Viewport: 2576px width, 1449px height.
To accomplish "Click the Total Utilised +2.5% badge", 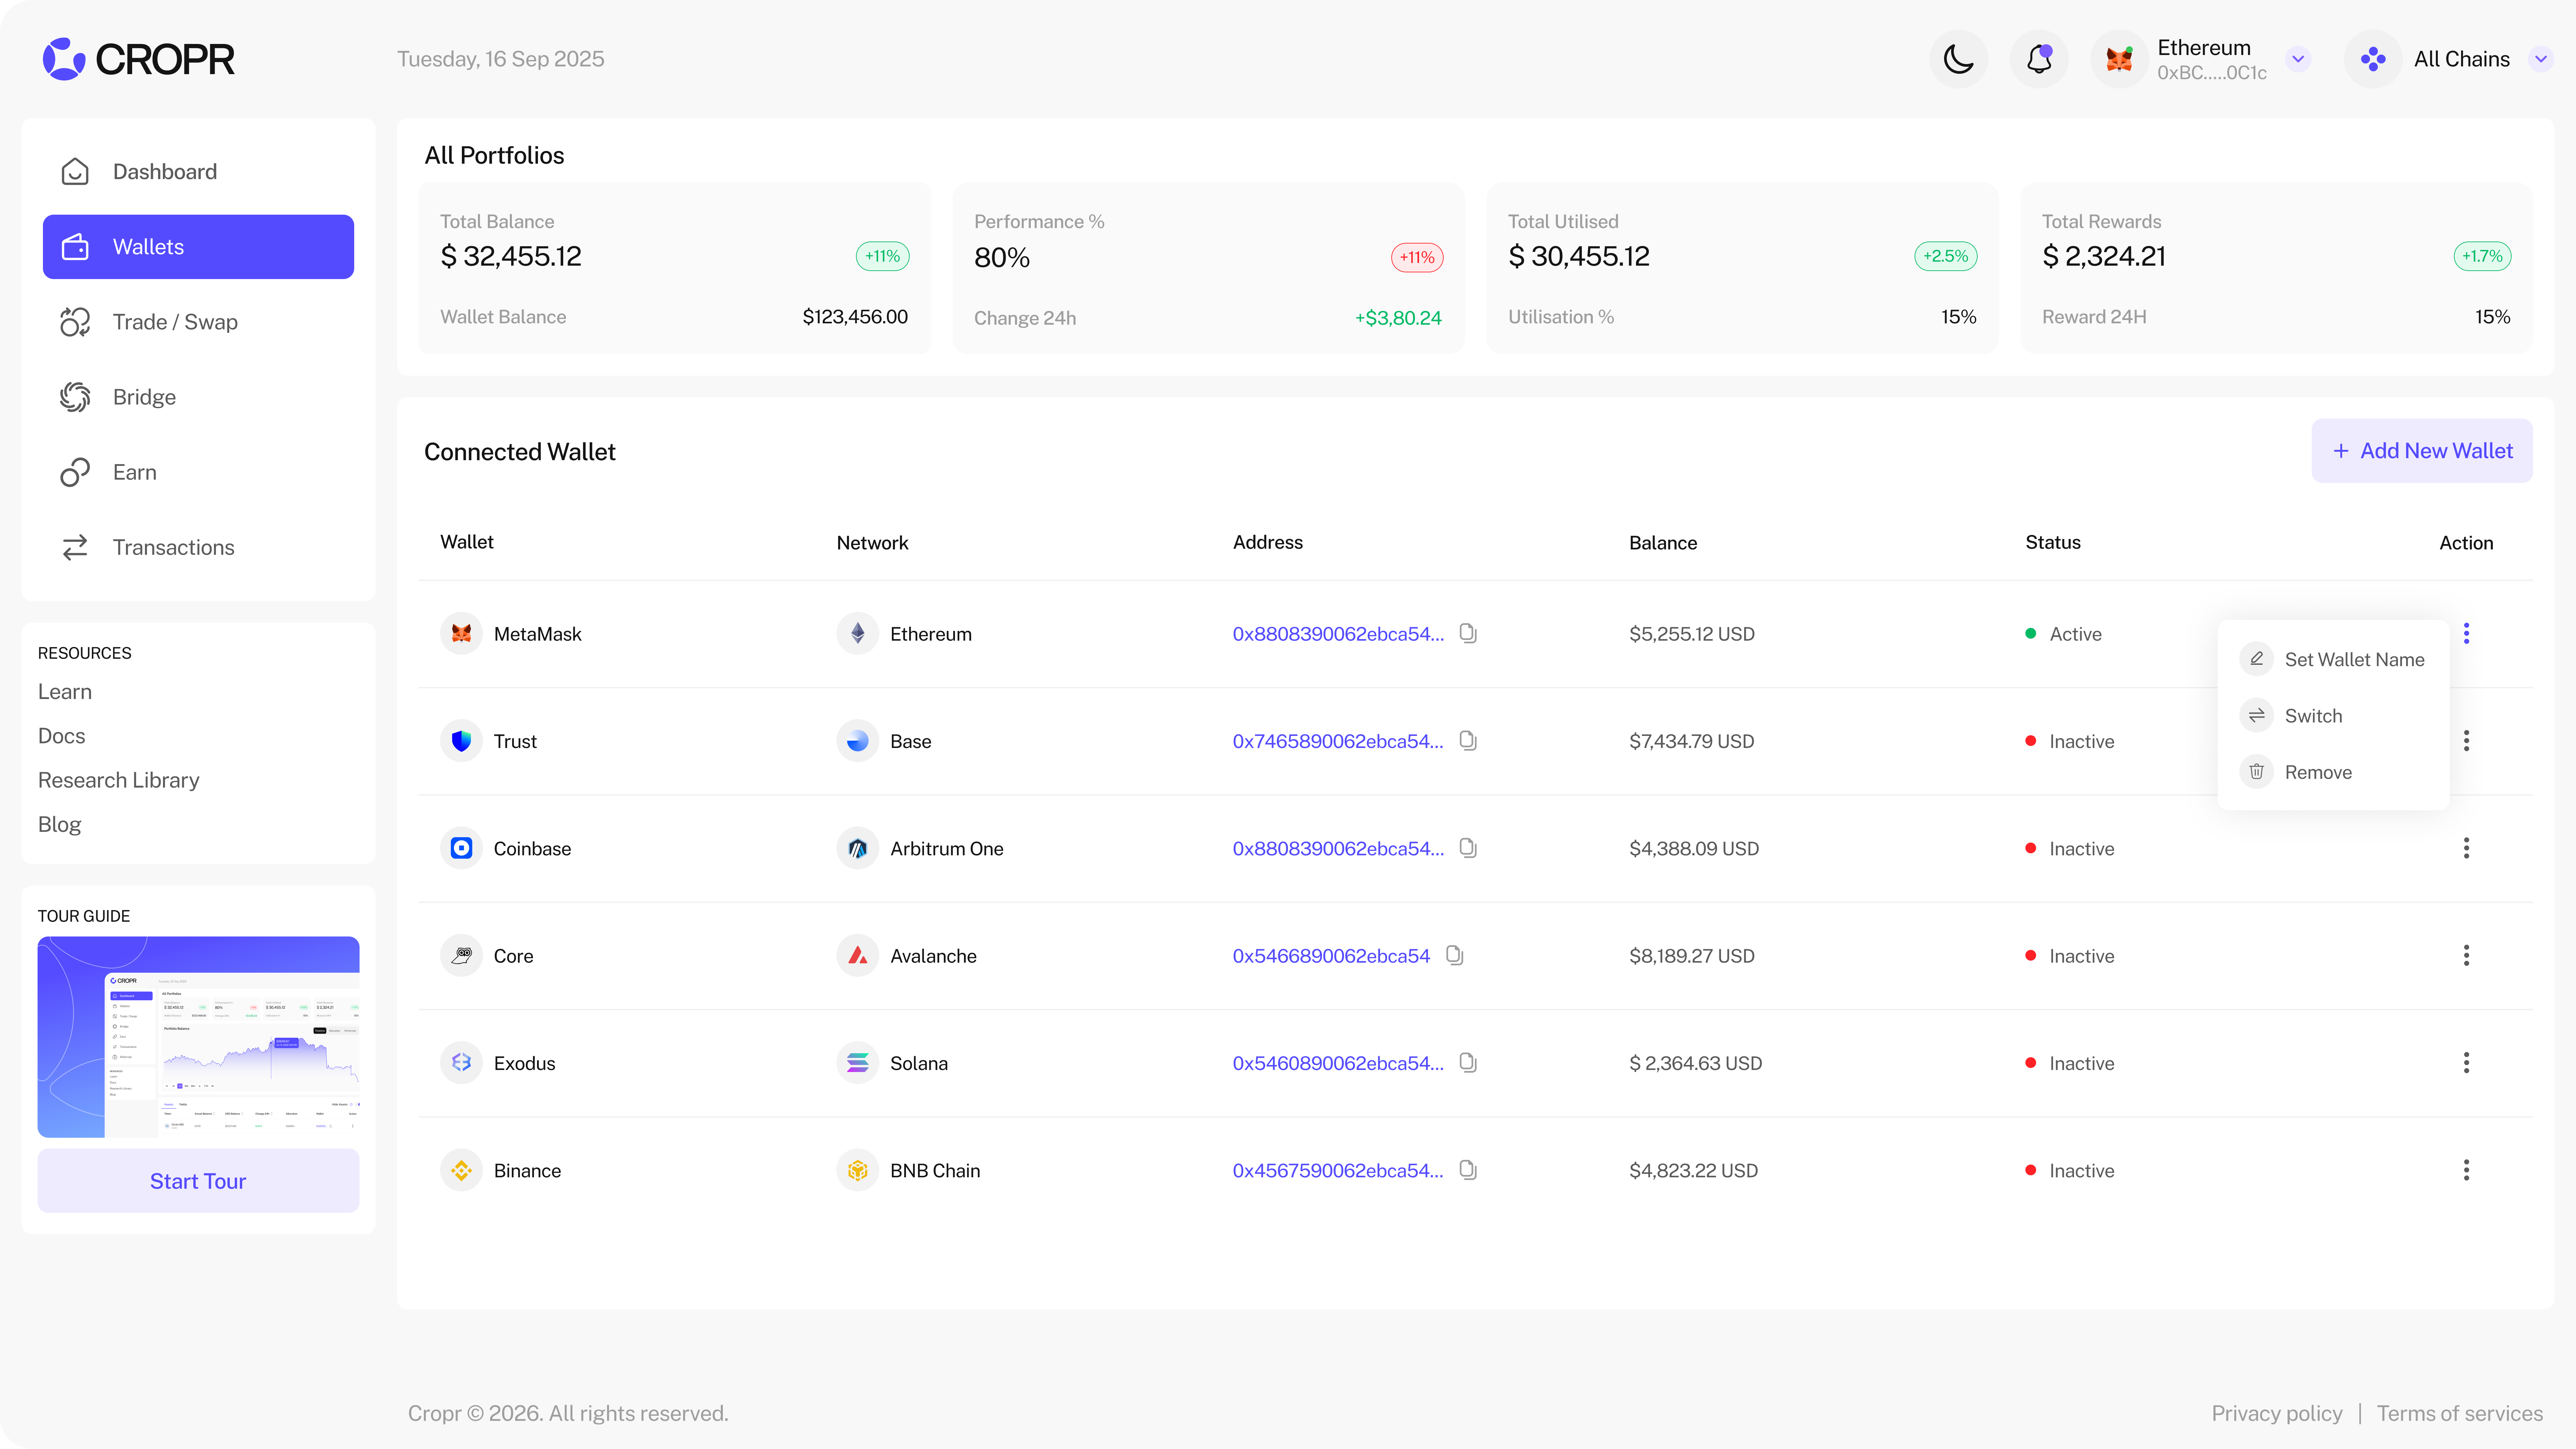I will tap(1945, 256).
